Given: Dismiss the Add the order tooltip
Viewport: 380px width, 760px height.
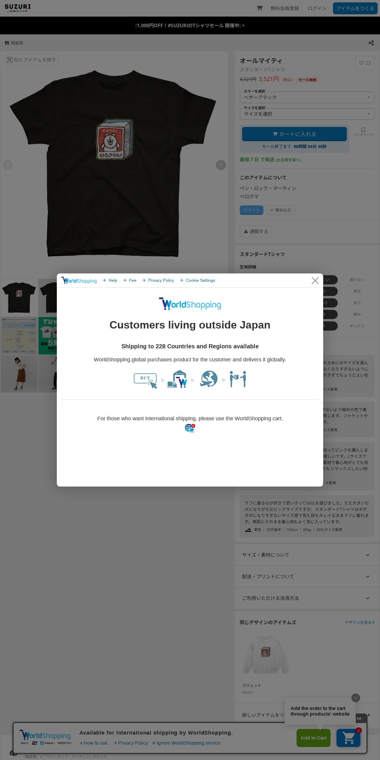Looking at the screenshot, I should (x=356, y=698).
